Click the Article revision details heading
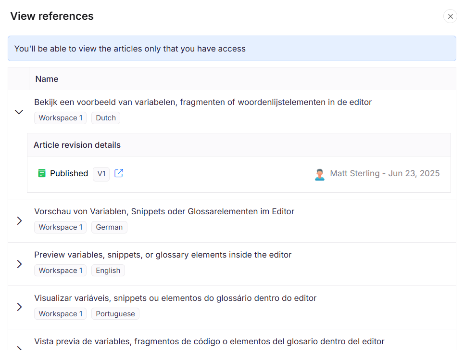 pos(77,145)
